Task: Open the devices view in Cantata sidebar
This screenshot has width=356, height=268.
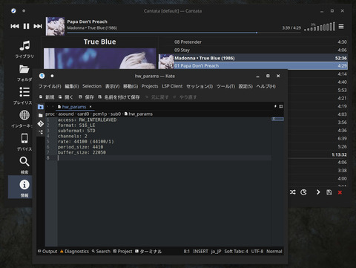Action: 24,143
